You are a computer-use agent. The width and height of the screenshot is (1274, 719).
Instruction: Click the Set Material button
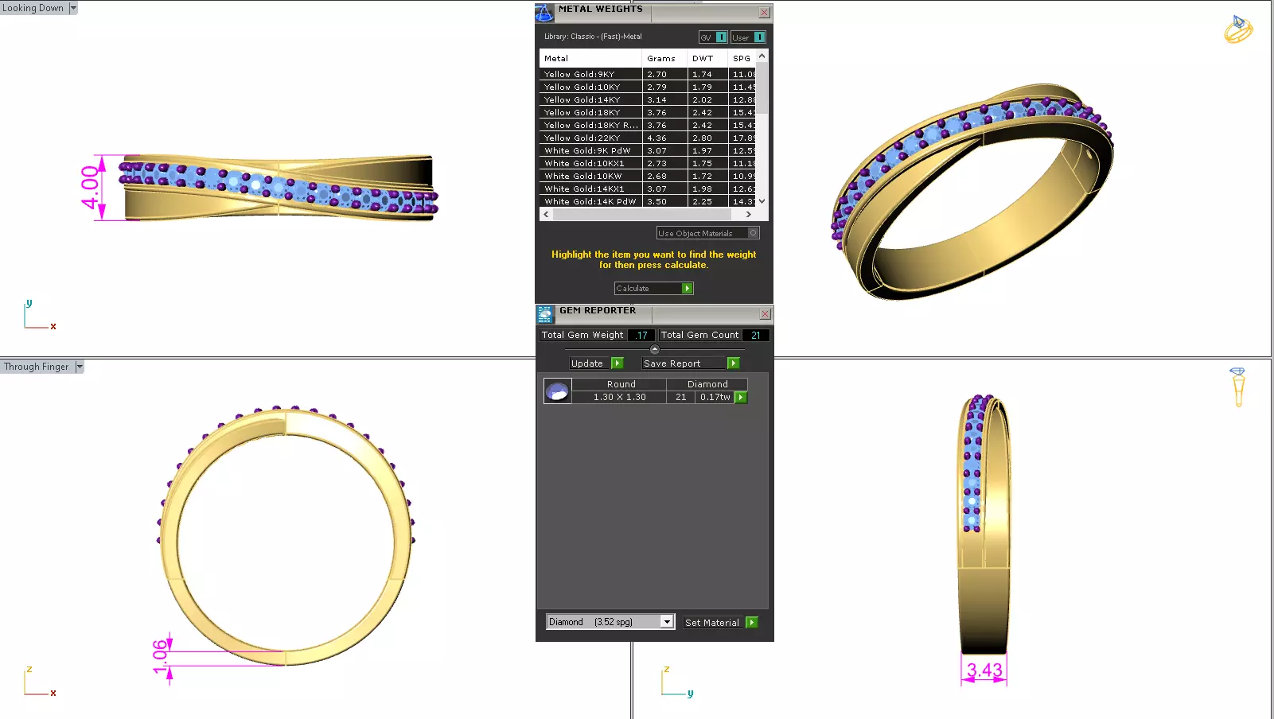click(714, 623)
